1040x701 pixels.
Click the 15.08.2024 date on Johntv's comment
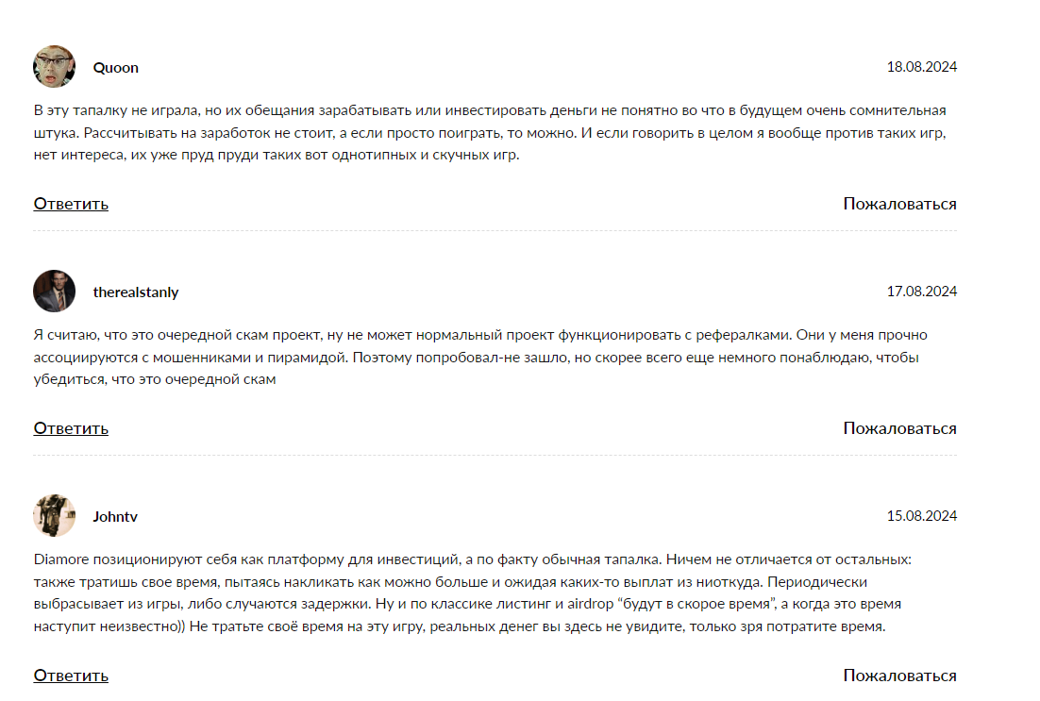[921, 516]
